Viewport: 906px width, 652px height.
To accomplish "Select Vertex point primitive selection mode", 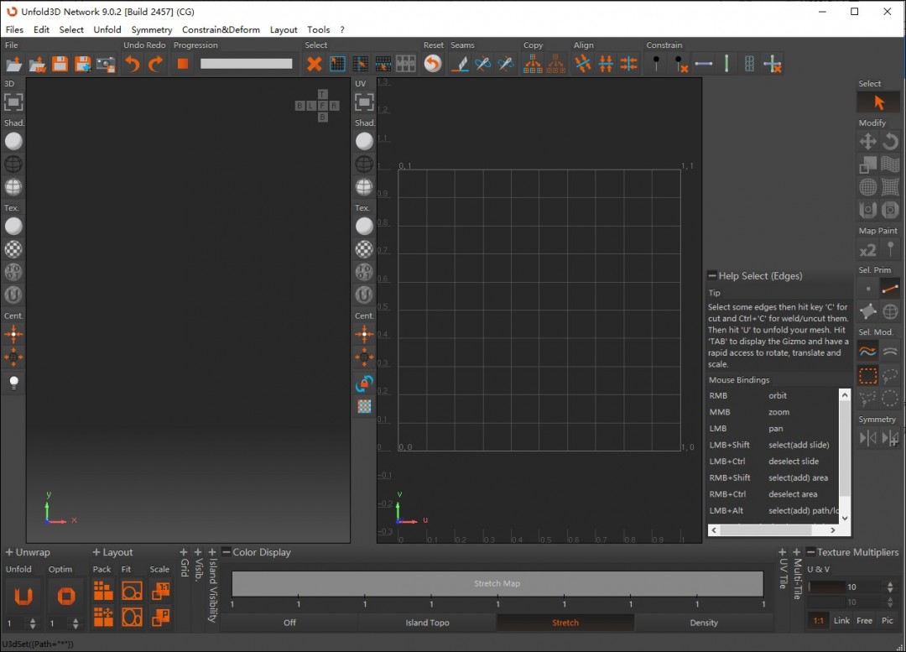I will (x=867, y=288).
